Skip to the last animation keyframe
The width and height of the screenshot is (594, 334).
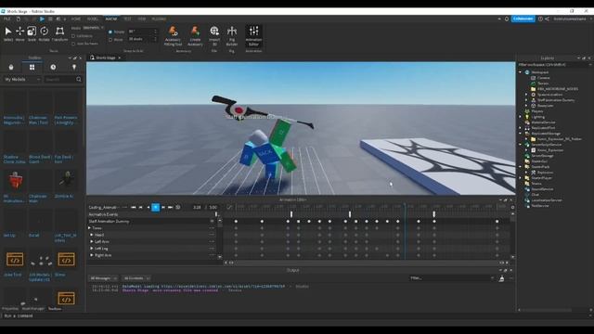(x=171, y=207)
